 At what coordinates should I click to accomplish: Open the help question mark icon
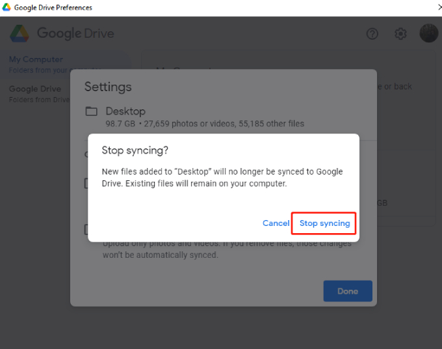click(x=372, y=34)
